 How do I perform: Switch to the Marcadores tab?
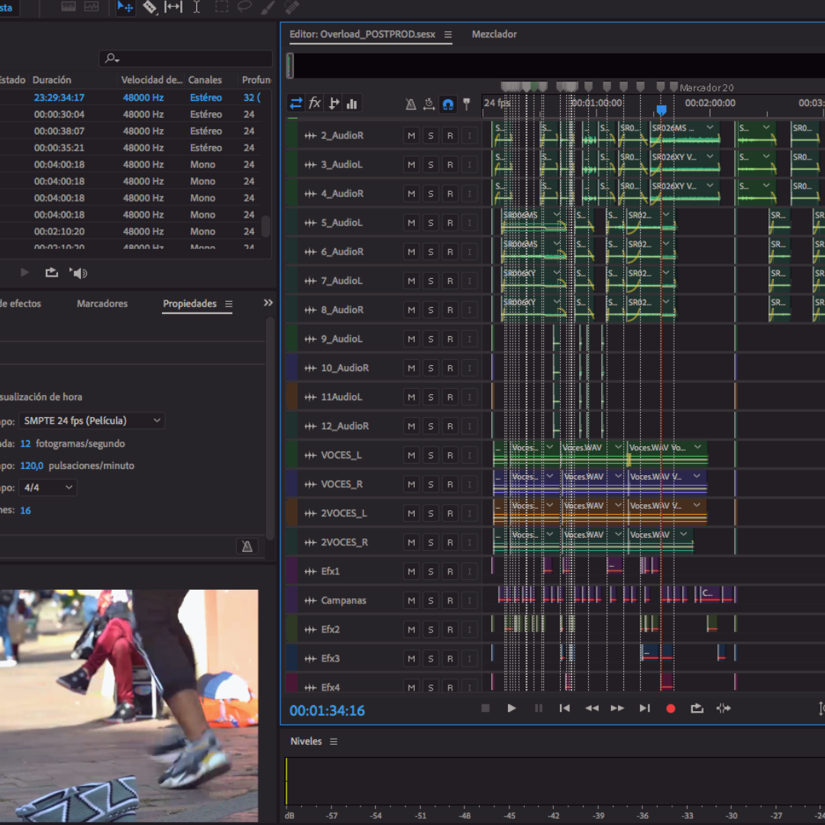tap(102, 304)
